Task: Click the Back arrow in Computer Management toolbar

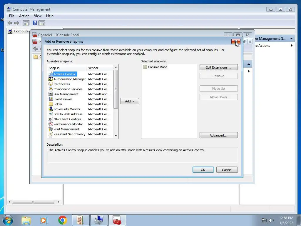Action: click(10, 23)
